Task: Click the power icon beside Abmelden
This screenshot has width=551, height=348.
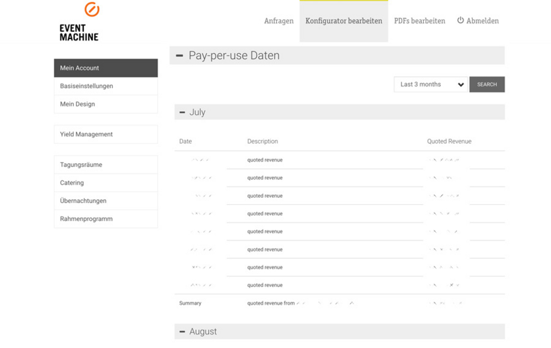Action: pyautogui.click(x=460, y=21)
